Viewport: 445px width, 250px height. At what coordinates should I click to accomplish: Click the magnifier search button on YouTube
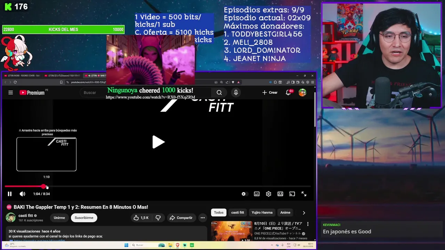(x=219, y=92)
